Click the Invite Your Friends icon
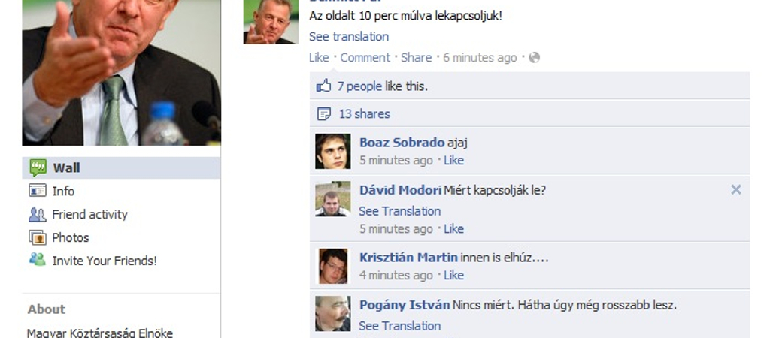 point(38,259)
